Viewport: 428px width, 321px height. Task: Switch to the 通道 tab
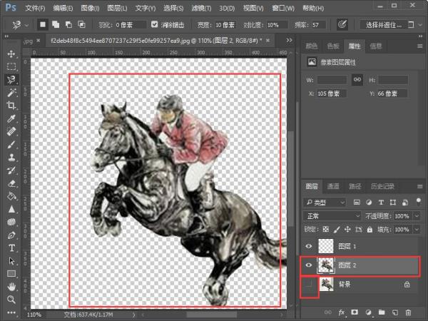pyautogui.click(x=333, y=186)
